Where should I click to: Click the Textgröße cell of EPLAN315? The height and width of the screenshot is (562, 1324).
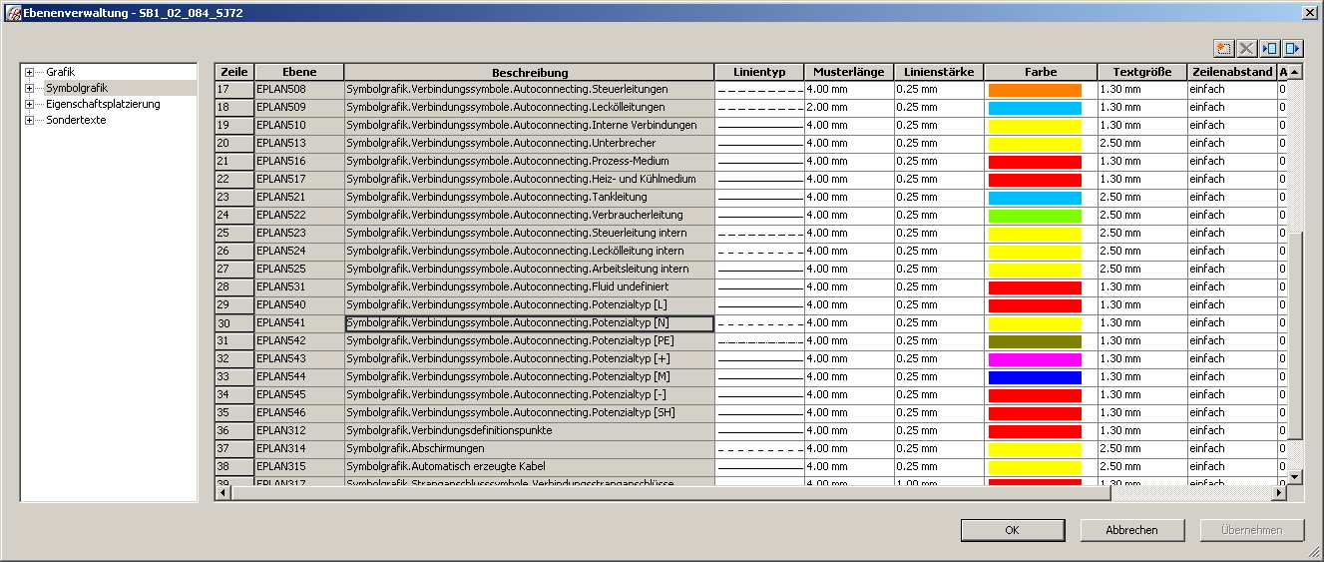tap(1142, 467)
